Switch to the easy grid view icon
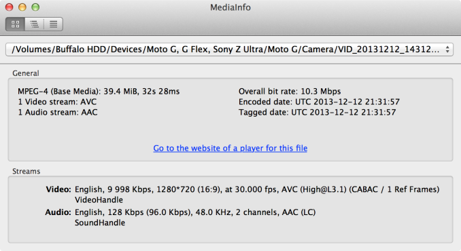Screen dimensions: 461x251 tap(15, 24)
